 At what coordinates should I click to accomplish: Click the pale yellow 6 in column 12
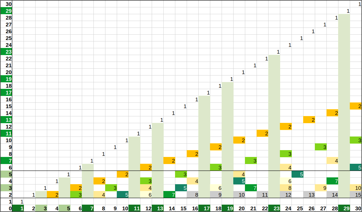click(146, 195)
